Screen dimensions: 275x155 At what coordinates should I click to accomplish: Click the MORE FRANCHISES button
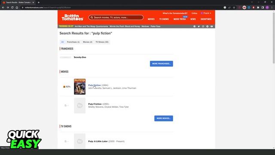[x=162, y=64]
